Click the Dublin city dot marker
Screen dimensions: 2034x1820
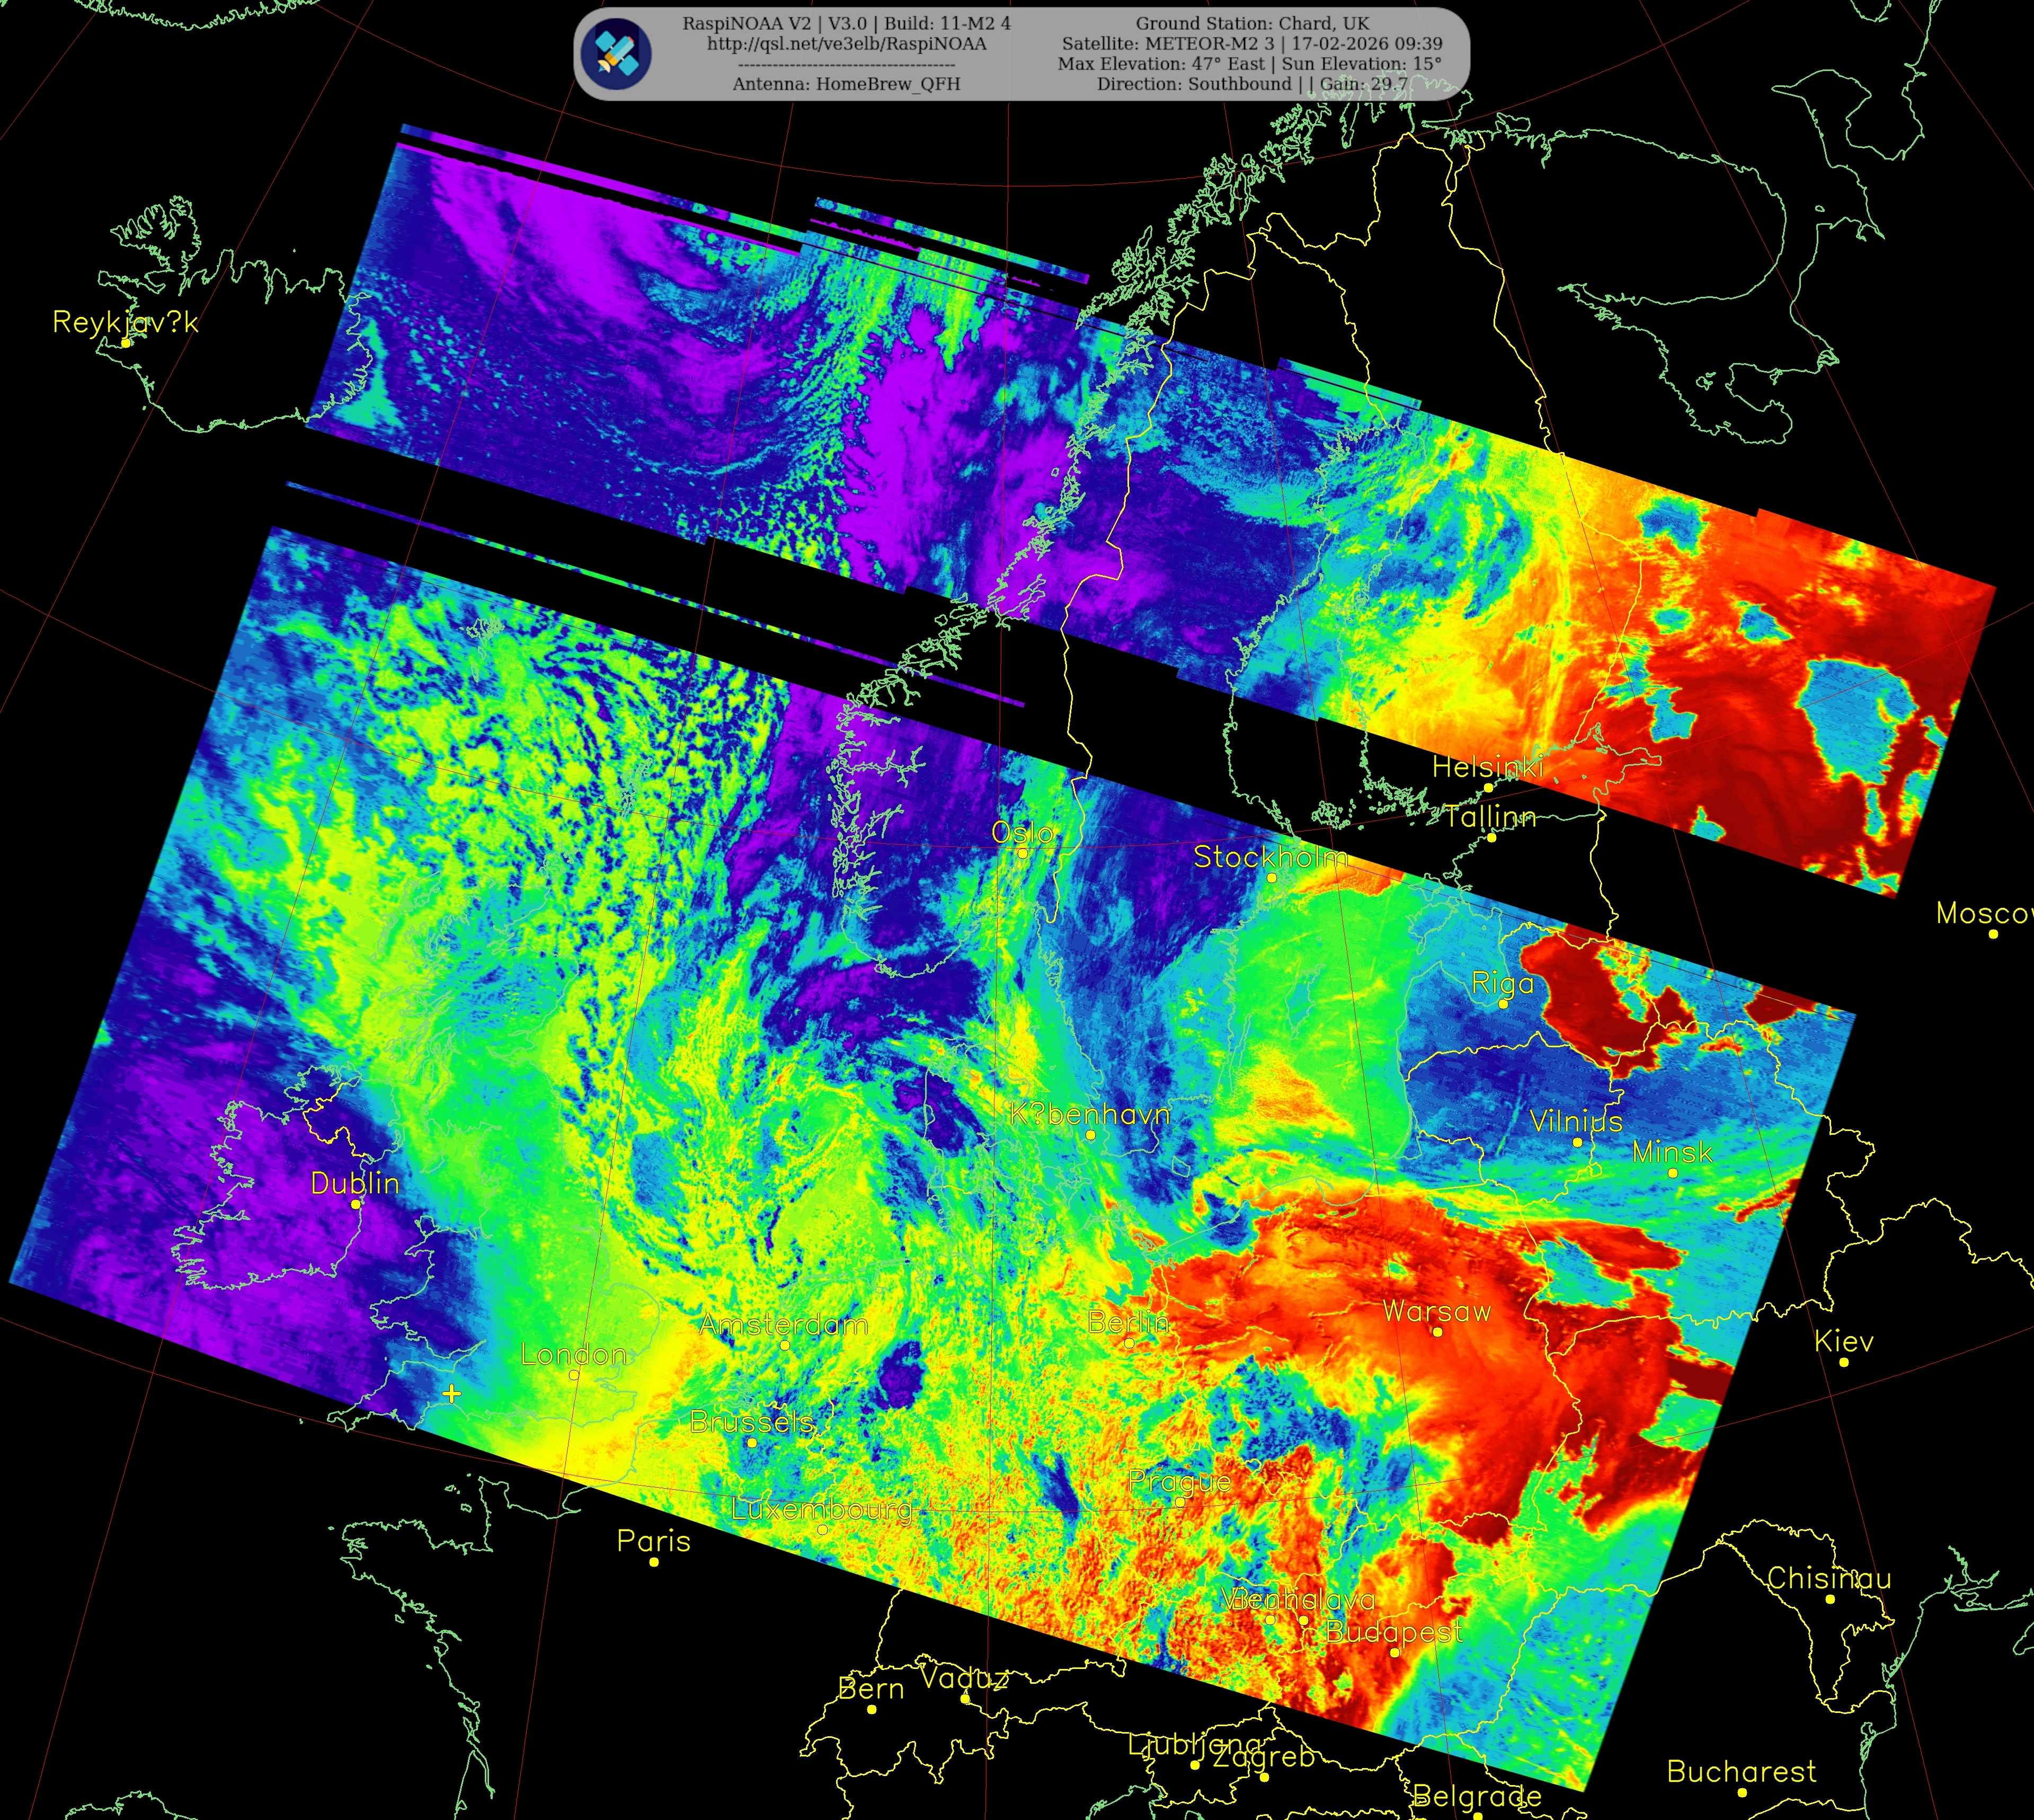click(356, 1204)
